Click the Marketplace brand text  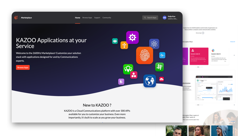[26, 18]
